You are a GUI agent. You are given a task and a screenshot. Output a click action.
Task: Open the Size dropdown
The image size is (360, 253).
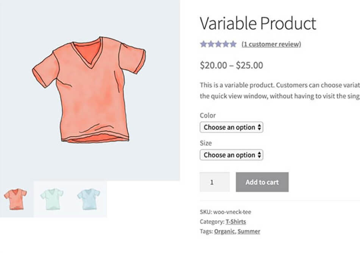click(231, 155)
